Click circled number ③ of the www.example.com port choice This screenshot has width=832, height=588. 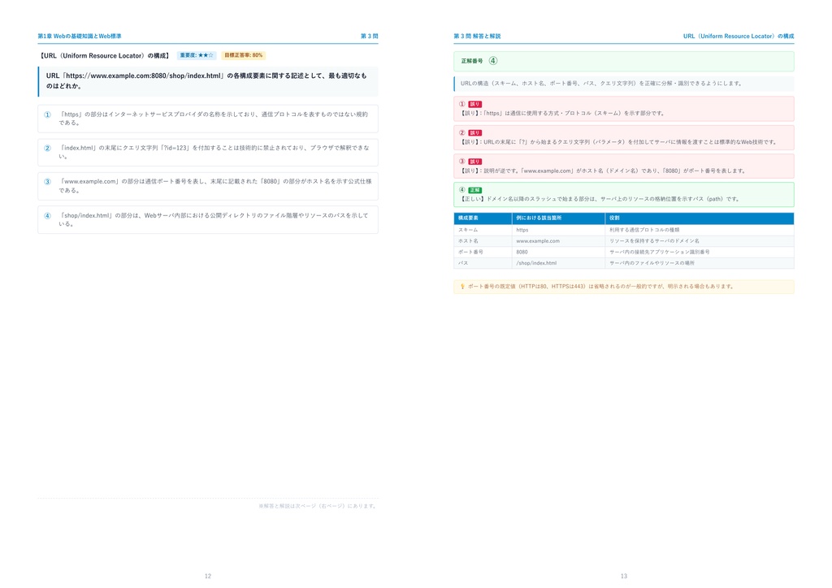[47, 182]
